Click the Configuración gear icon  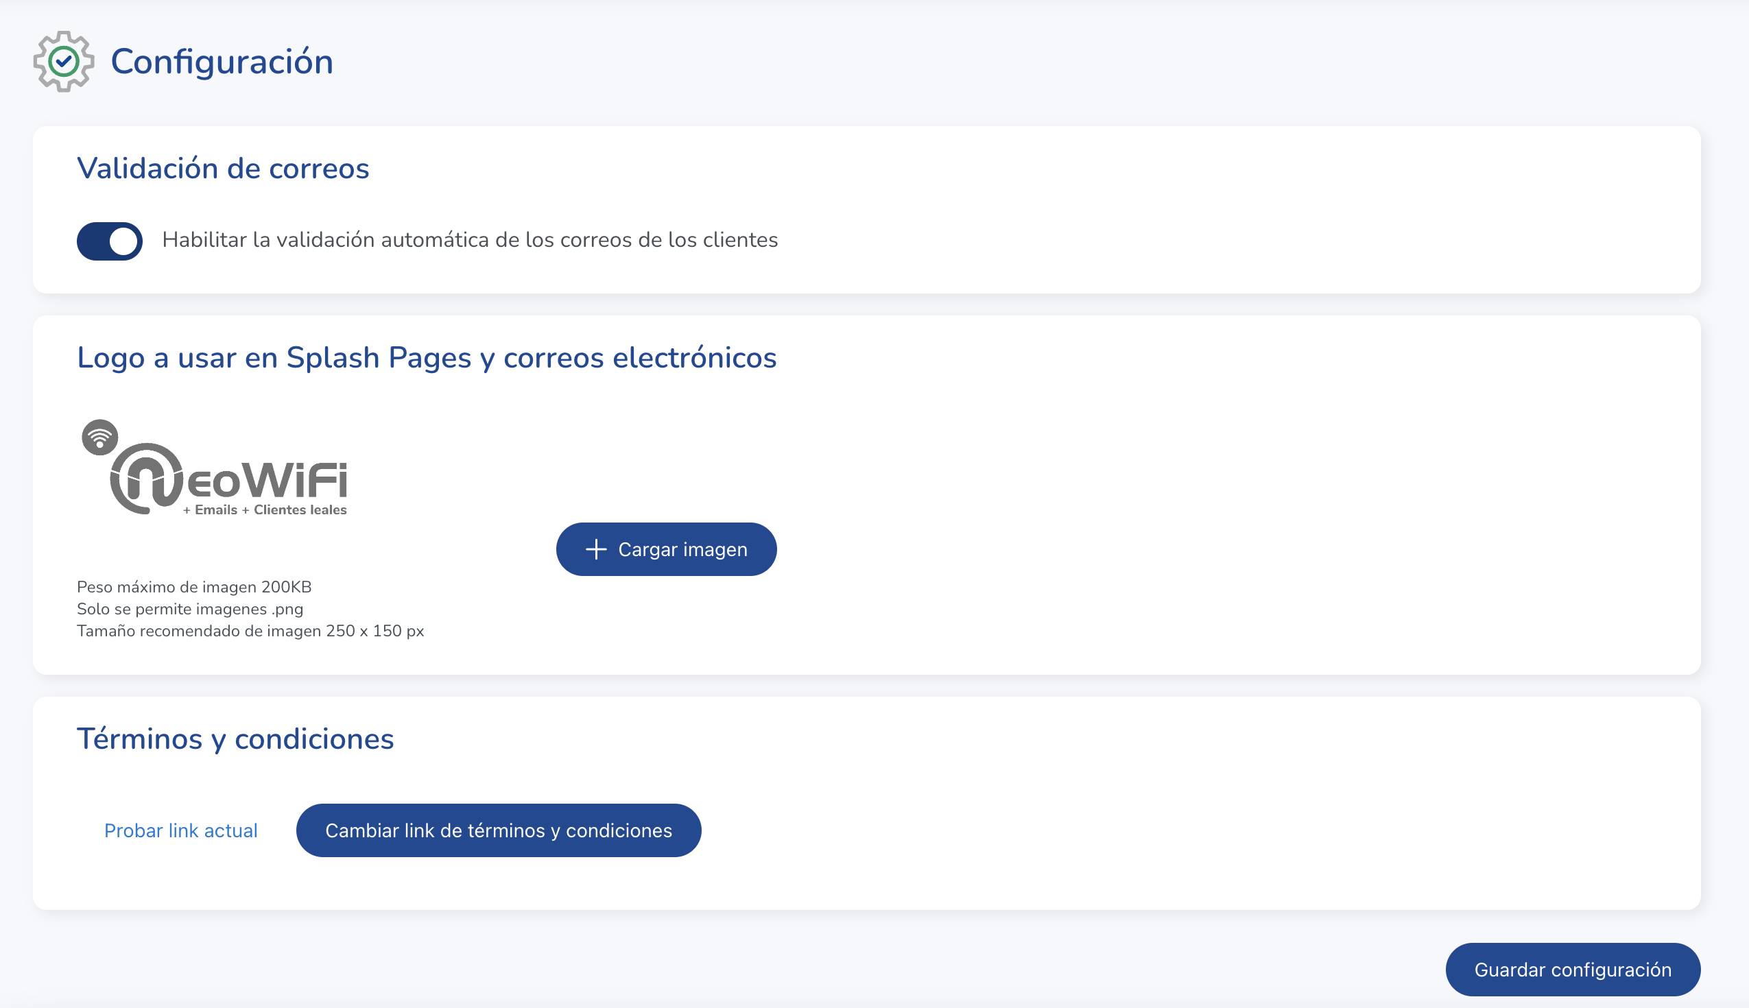[x=63, y=62]
